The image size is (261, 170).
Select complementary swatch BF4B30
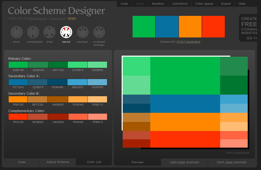(38, 117)
